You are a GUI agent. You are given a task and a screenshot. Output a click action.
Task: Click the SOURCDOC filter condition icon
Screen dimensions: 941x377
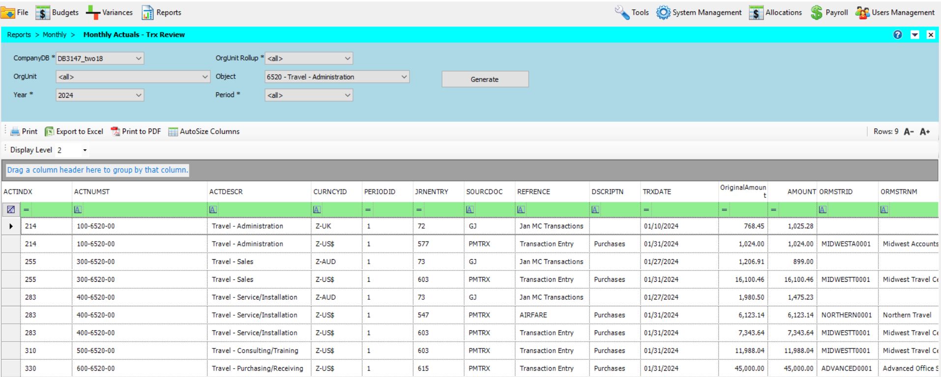470,210
